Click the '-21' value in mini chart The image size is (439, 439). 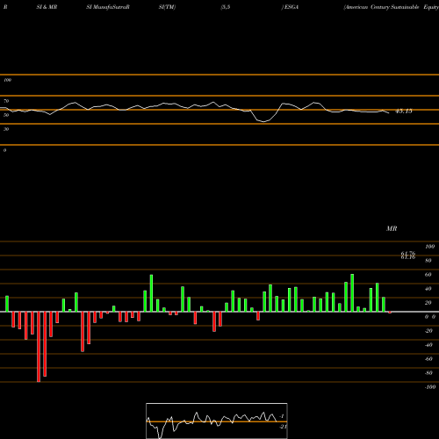click(x=283, y=427)
